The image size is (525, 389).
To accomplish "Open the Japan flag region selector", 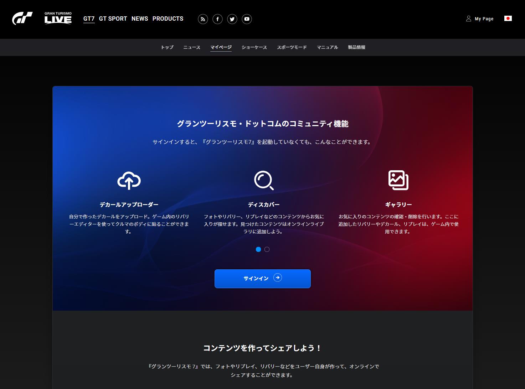I will click(508, 19).
